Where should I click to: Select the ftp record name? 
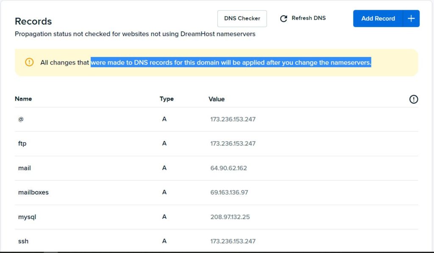[22, 143]
